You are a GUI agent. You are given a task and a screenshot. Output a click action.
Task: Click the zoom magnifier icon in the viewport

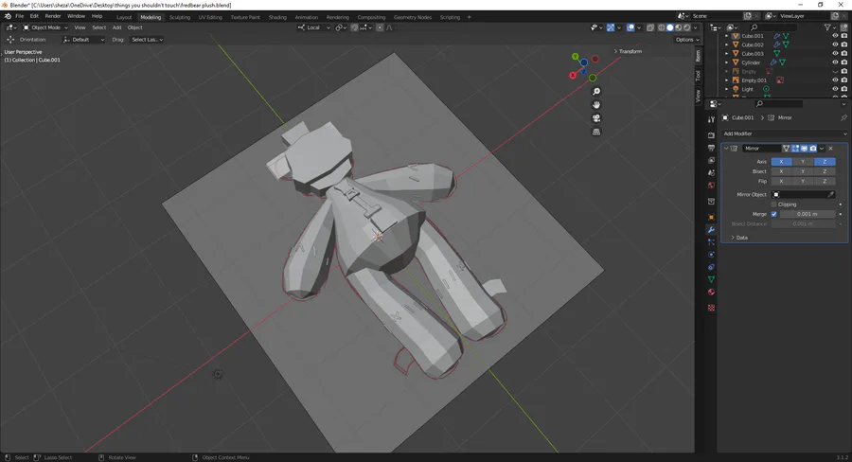pos(596,91)
